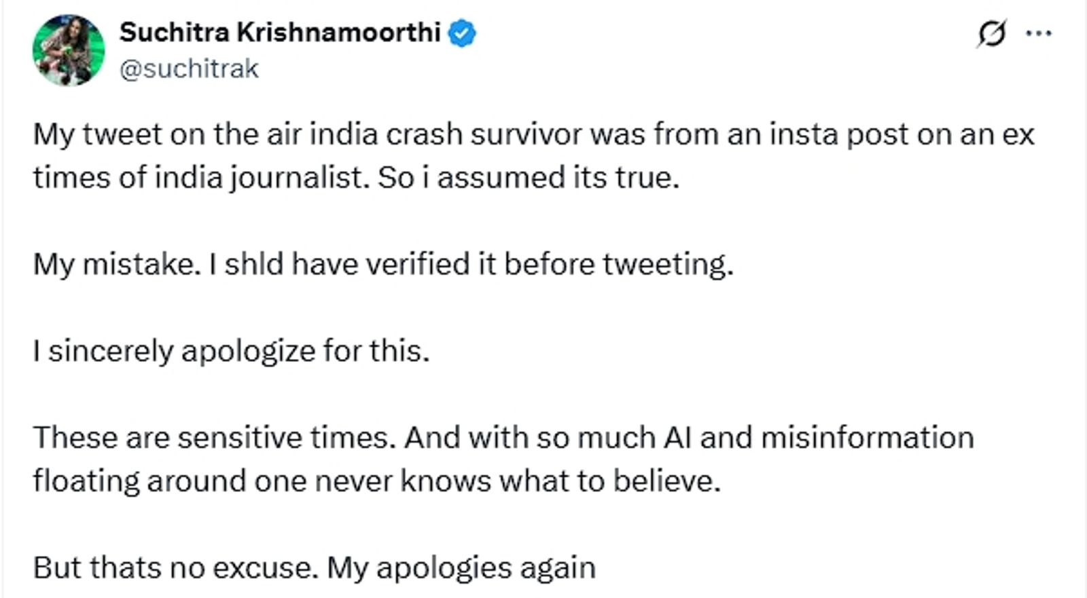Open Suchitra Krishnamoorthi's profile picture
Screen dimensions: 1087x598
coord(69,50)
